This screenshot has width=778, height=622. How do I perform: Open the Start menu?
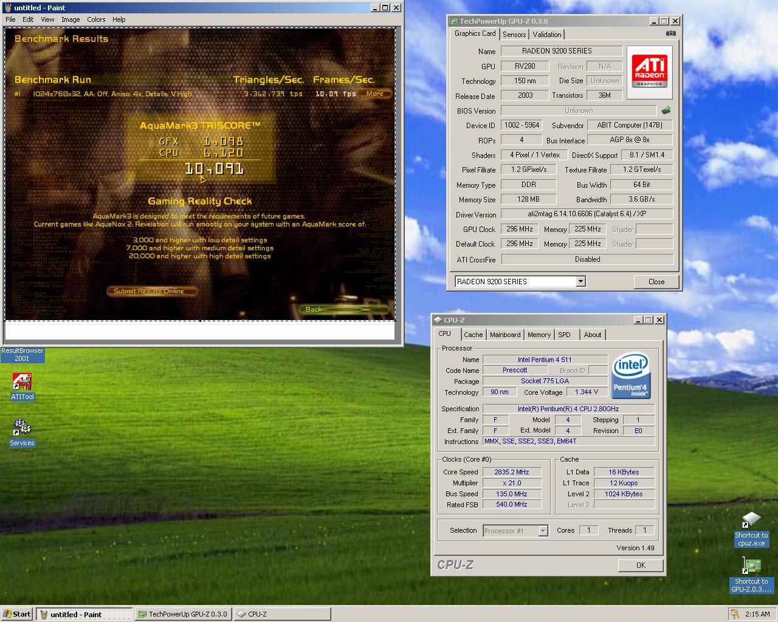point(16,613)
